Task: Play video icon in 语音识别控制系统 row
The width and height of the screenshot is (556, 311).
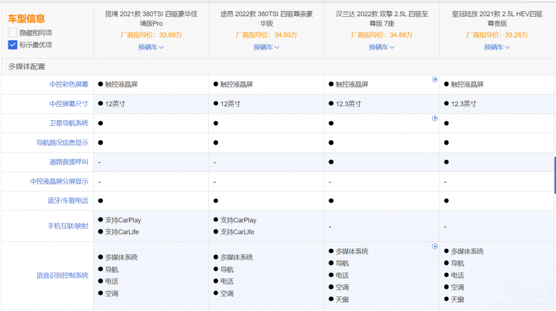Action: click(x=435, y=246)
